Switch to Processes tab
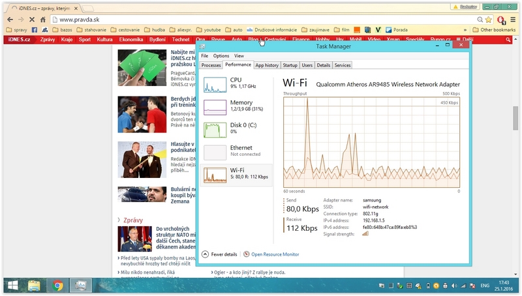 211,65
